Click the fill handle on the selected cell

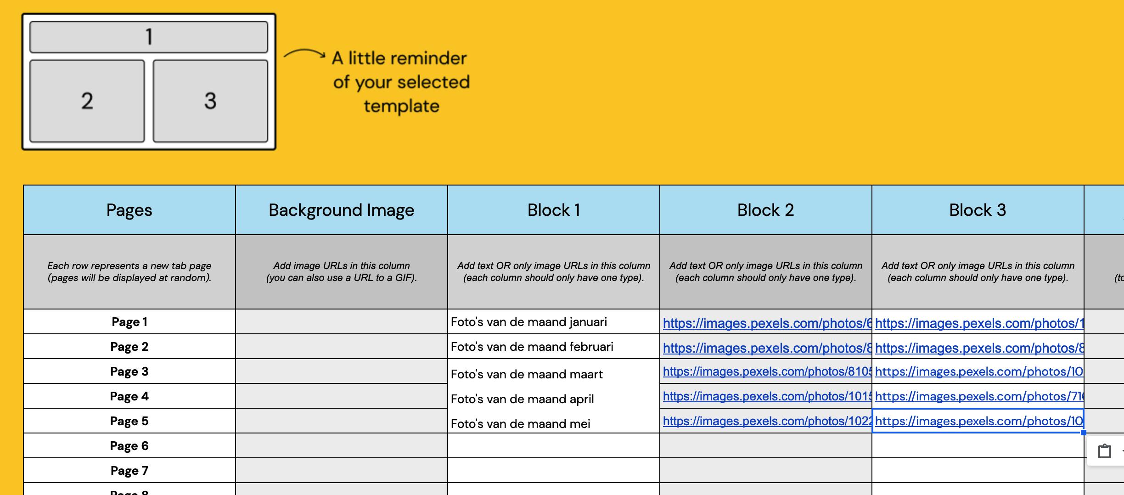[x=1084, y=433]
